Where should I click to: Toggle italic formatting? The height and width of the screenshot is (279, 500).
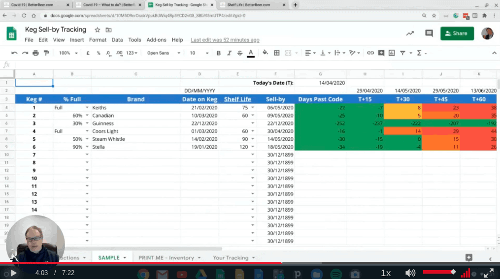tap(229, 53)
